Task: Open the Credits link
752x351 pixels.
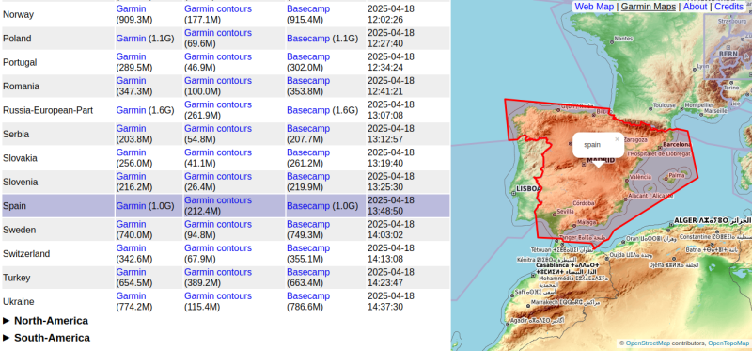Action: pyautogui.click(x=728, y=7)
